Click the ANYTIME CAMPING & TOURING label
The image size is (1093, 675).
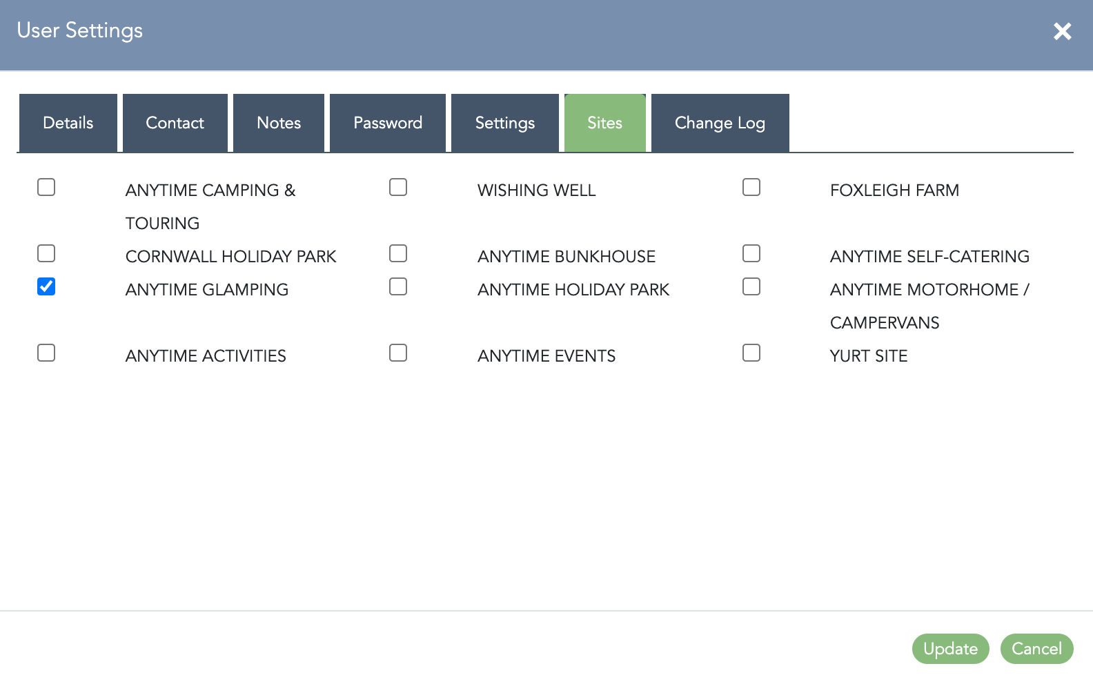[210, 206]
